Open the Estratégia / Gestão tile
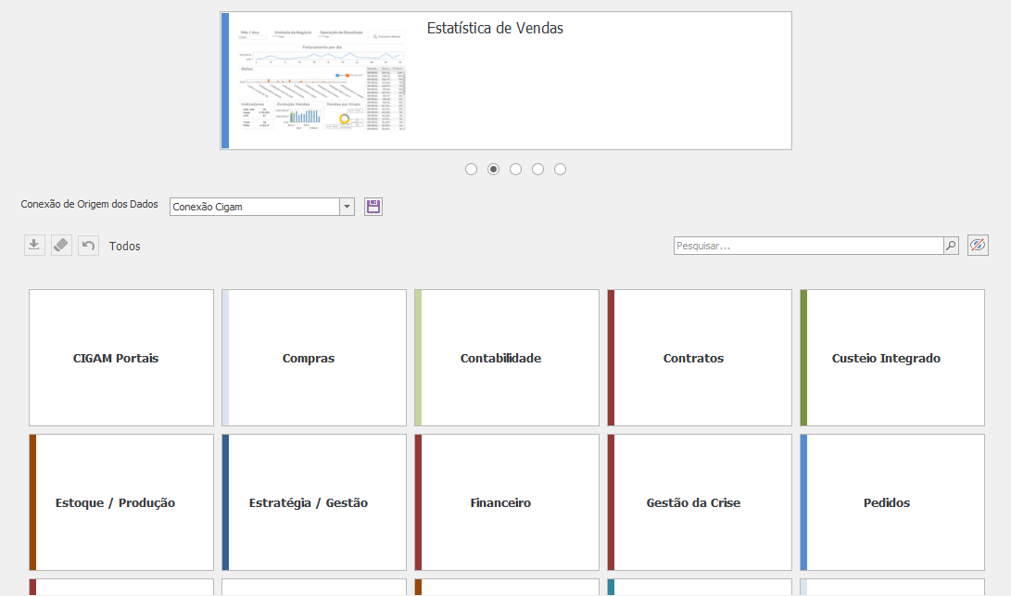 [314, 501]
